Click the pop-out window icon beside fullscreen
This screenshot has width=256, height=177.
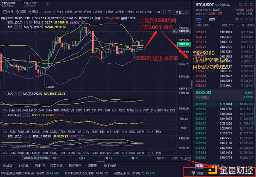pyautogui.click(x=170, y=12)
